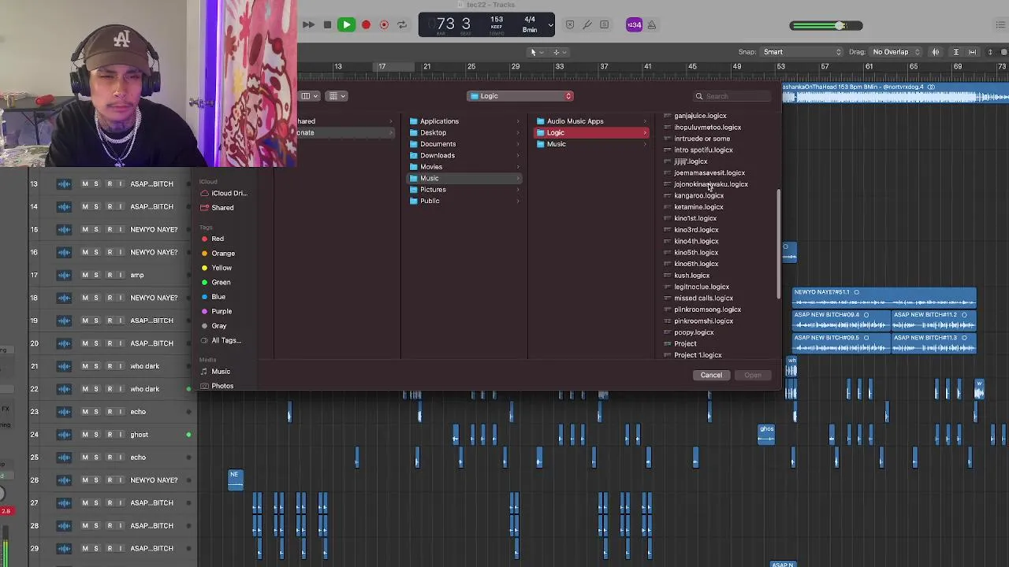Filter by the Red tag
This screenshot has width=1009, height=567.
[x=213, y=239]
